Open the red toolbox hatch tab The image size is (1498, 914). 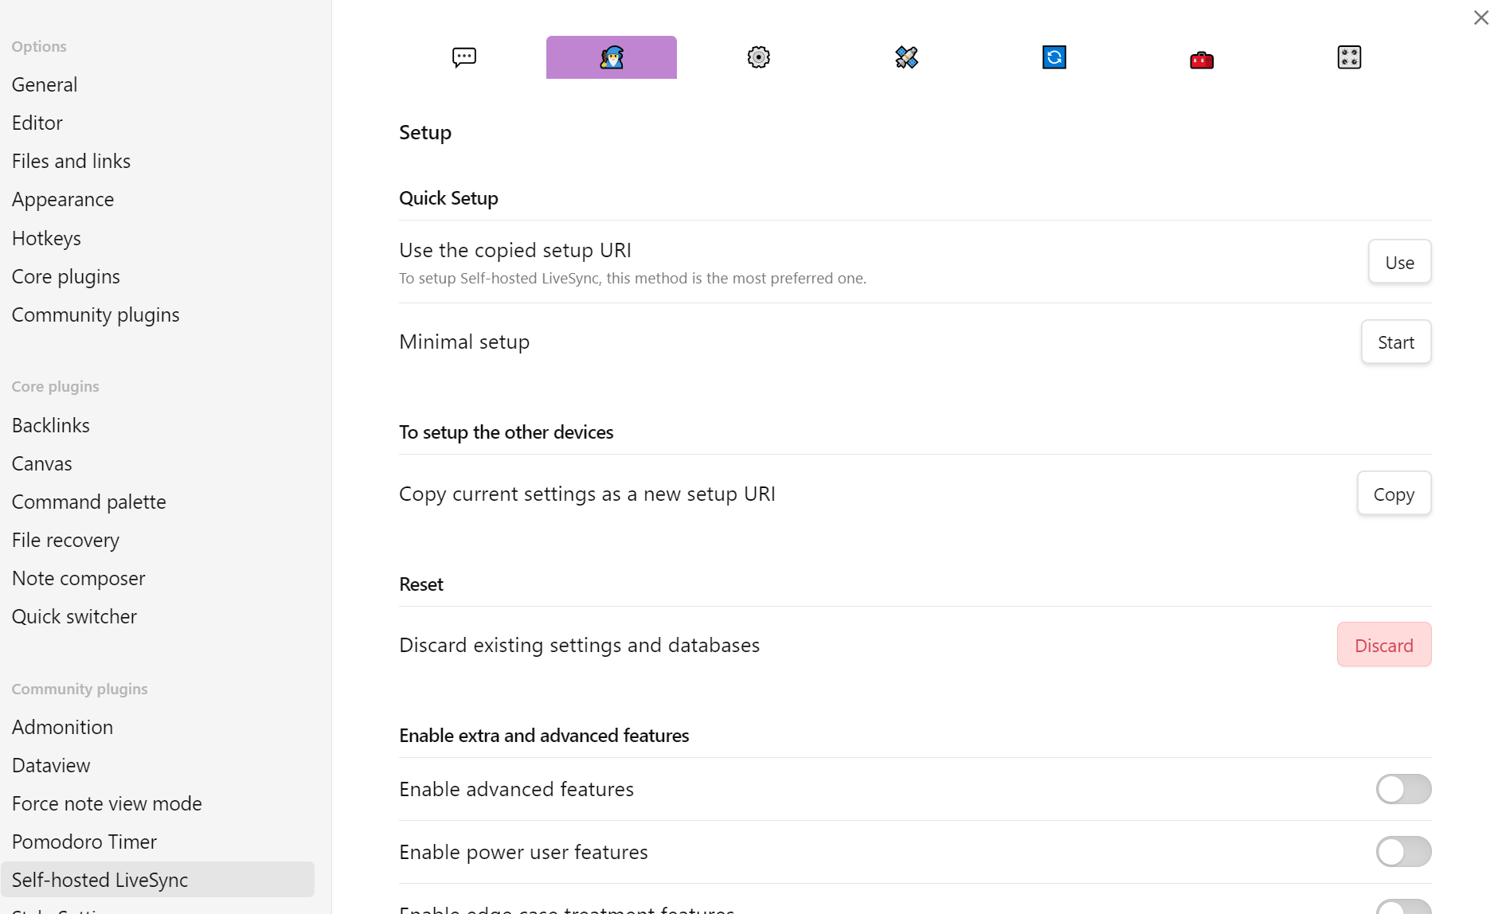click(1201, 59)
